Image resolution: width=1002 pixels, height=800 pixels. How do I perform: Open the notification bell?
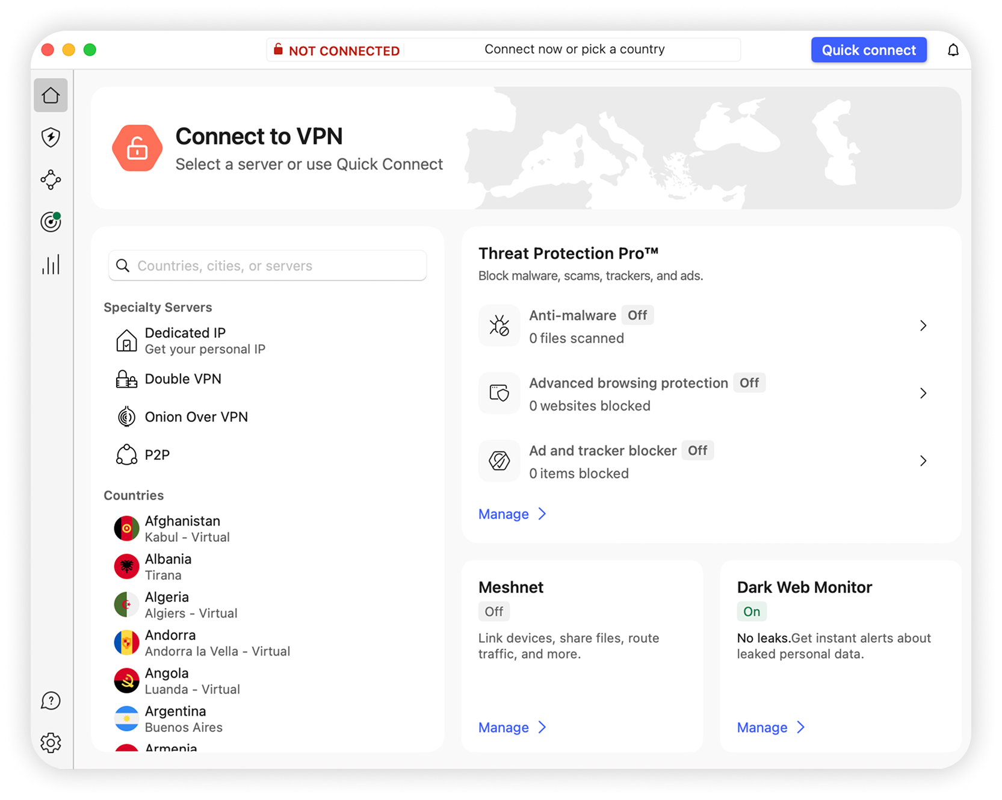(x=953, y=50)
